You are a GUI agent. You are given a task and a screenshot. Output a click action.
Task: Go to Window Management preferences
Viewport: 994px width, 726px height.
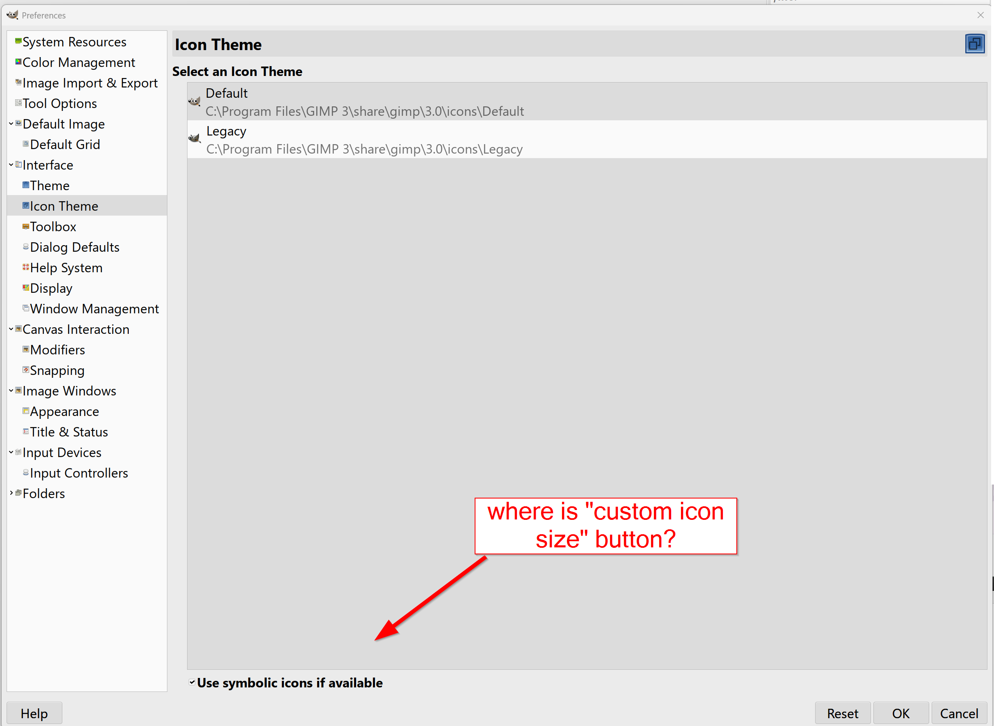point(94,309)
